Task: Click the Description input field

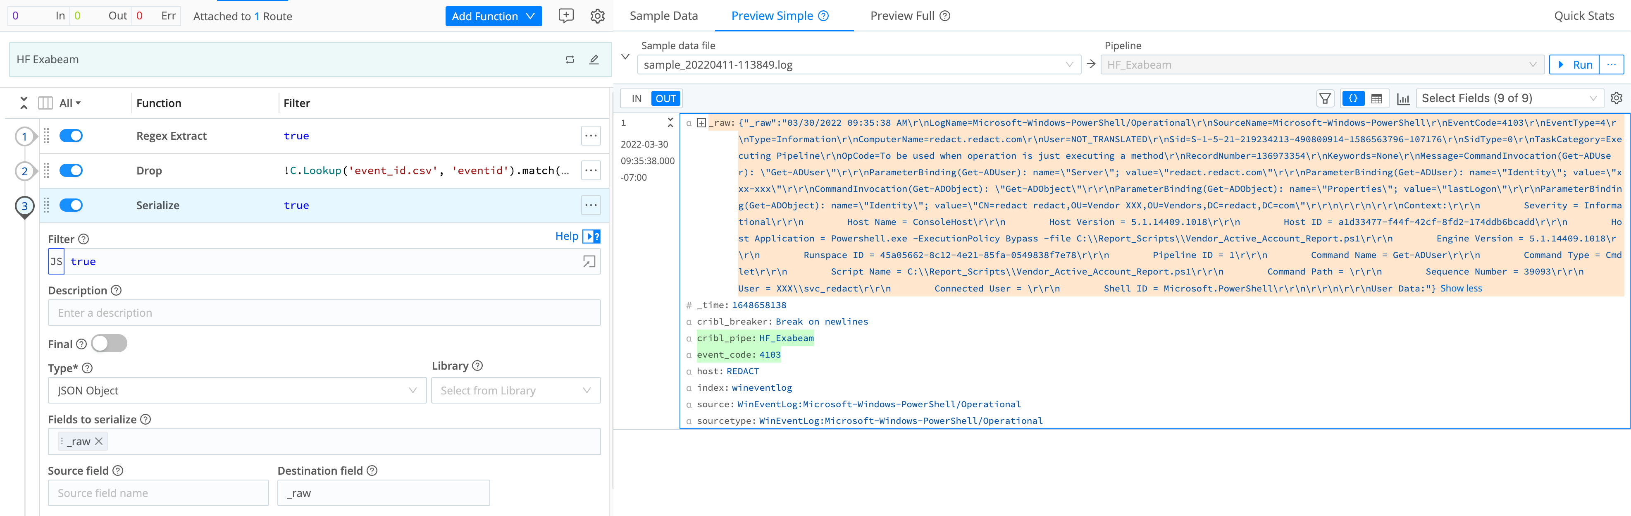Action: (x=324, y=313)
